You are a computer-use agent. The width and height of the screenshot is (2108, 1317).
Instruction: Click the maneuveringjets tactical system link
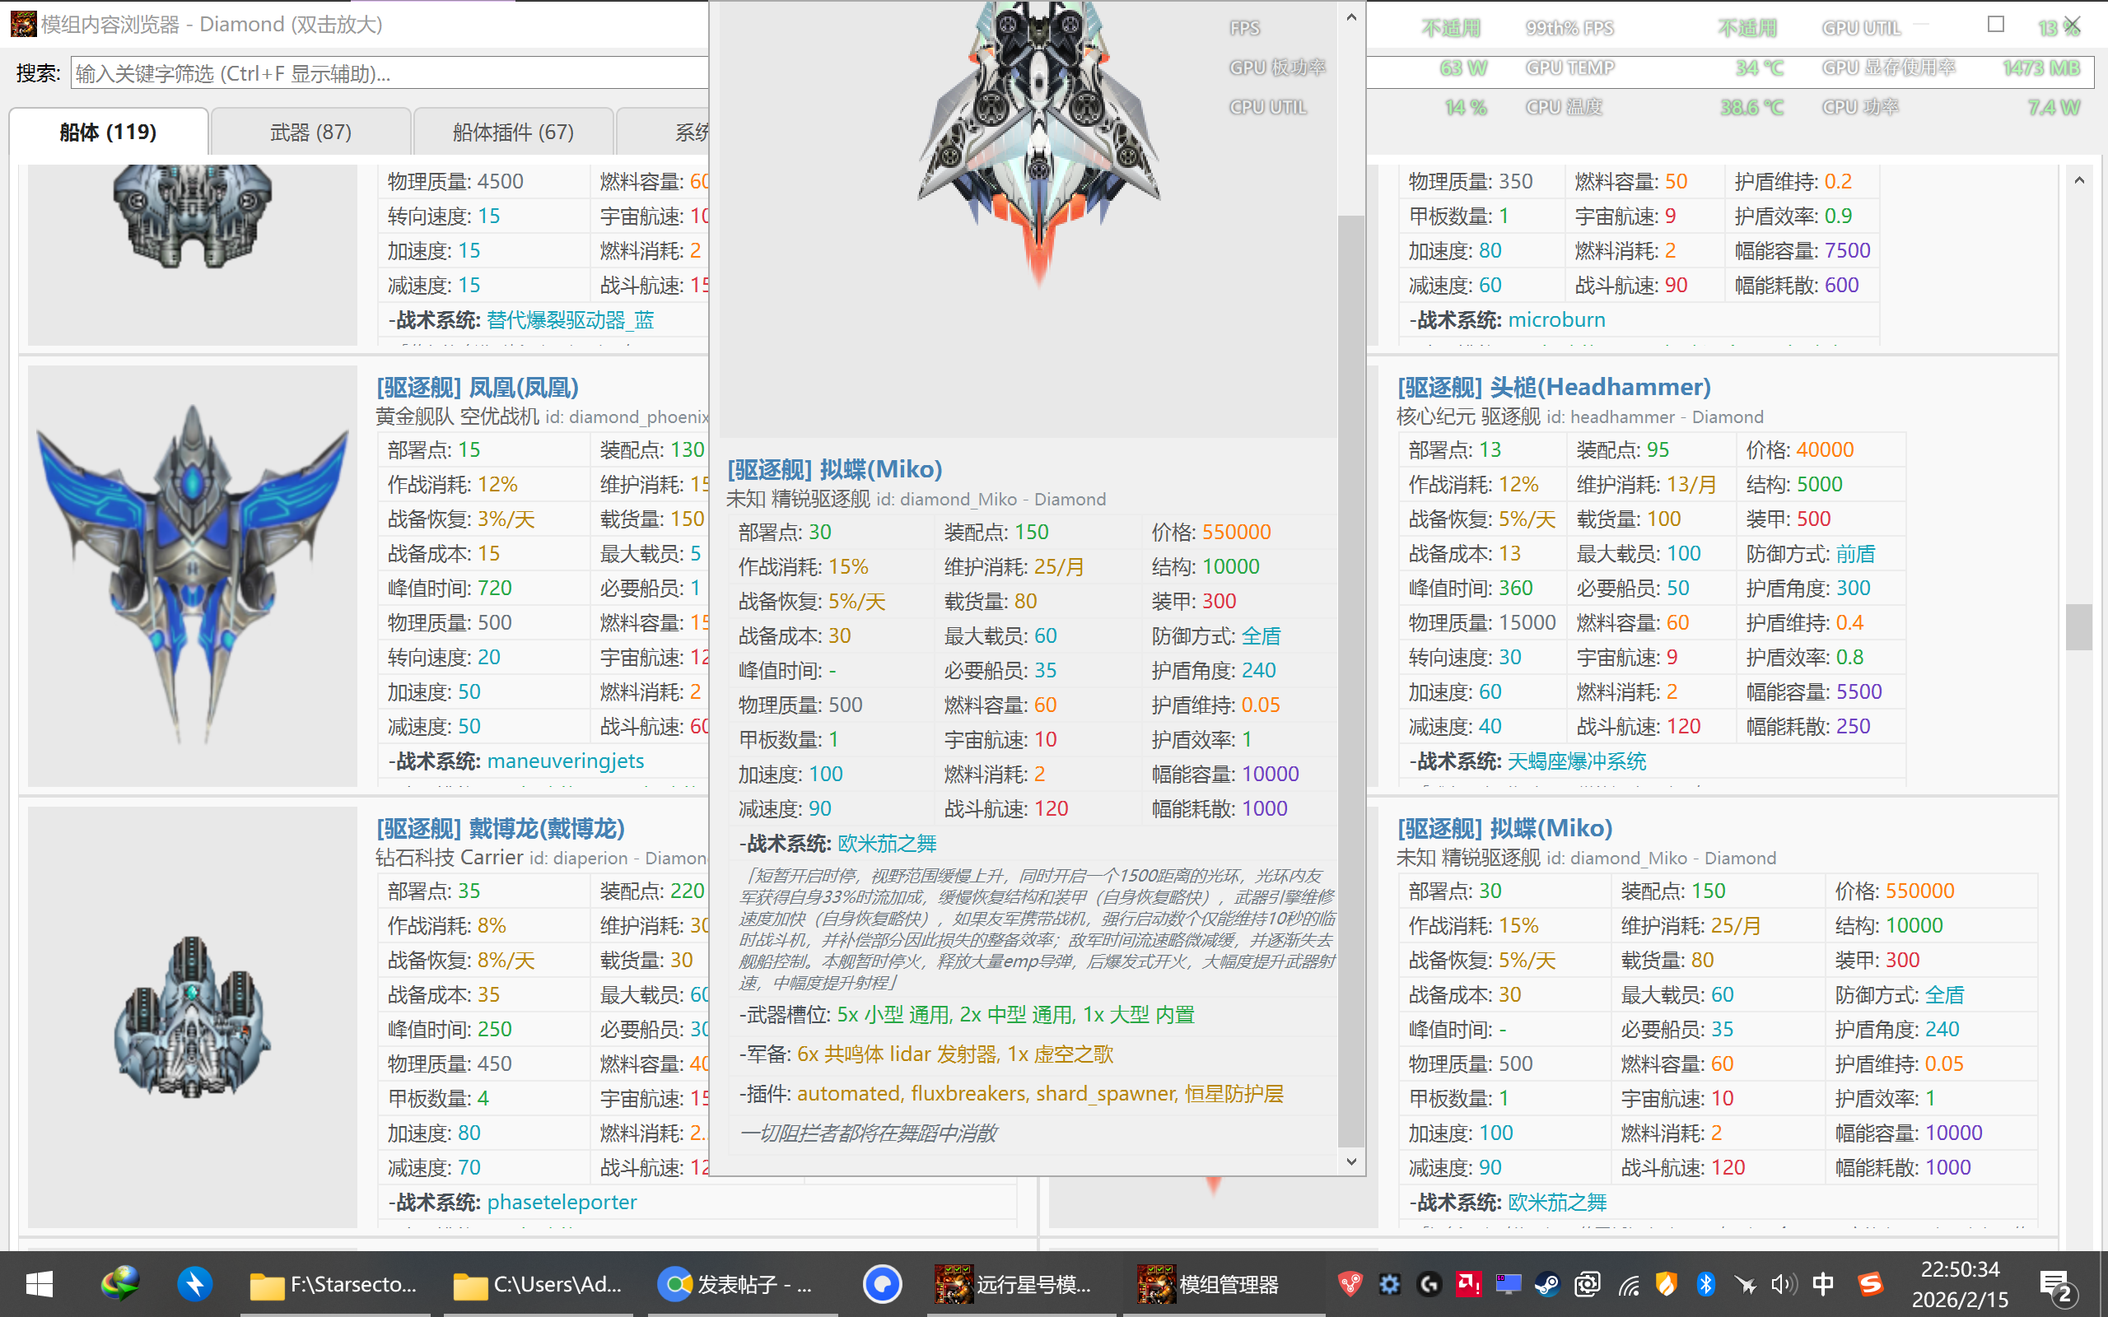(x=566, y=761)
